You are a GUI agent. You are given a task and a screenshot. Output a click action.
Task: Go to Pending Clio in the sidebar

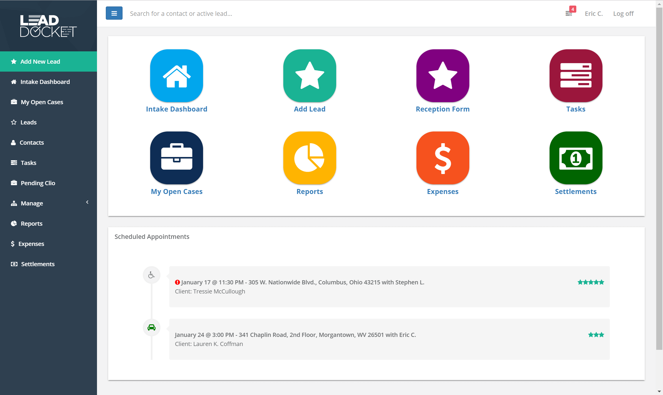point(38,183)
